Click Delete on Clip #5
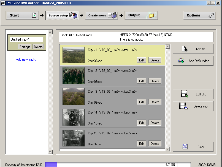Screen dimensions: 222x167 click(x=155, y=144)
